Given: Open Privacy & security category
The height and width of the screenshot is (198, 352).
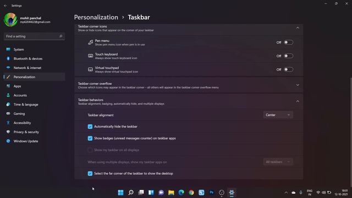Looking at the screenshot, I should (x=34, y=132).
